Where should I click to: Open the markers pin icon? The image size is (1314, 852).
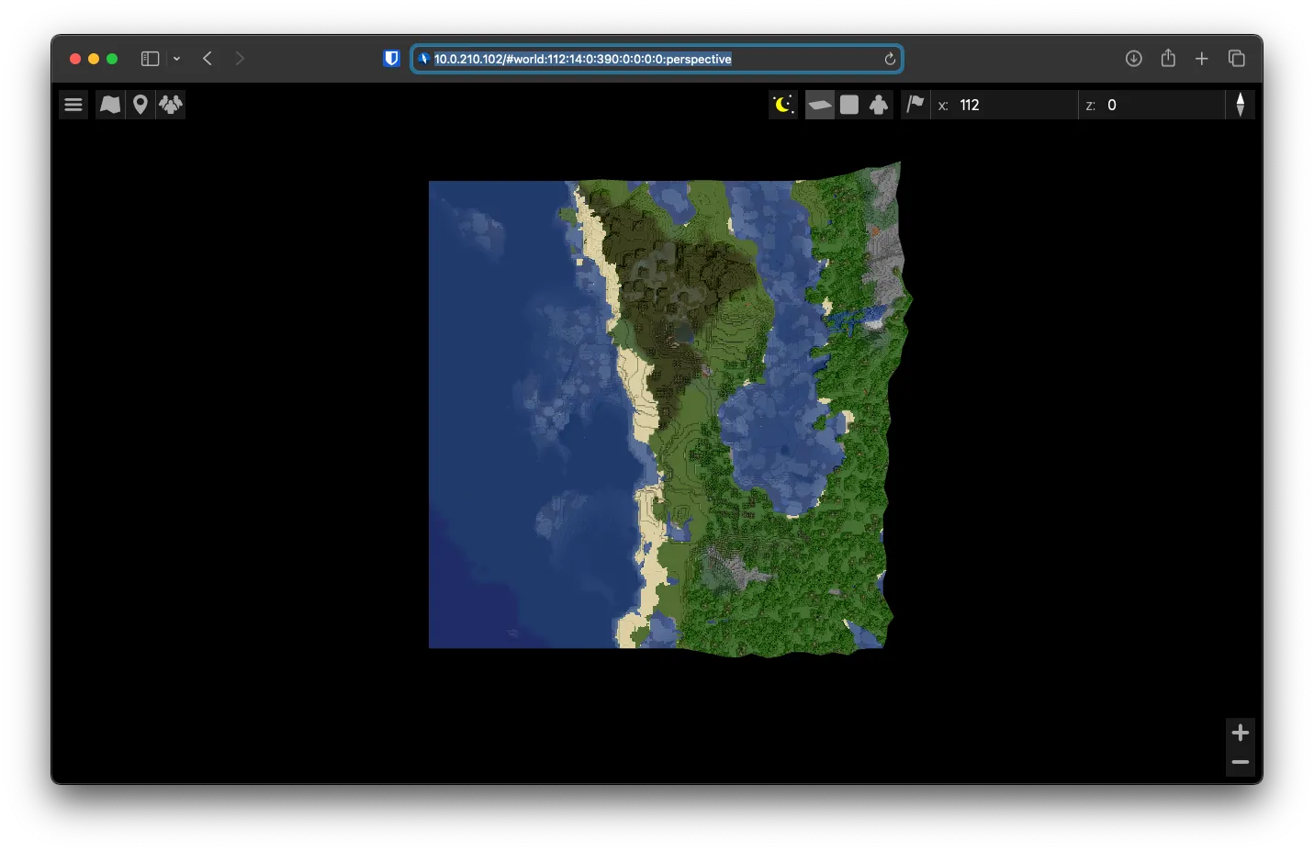tap(140, 105)
